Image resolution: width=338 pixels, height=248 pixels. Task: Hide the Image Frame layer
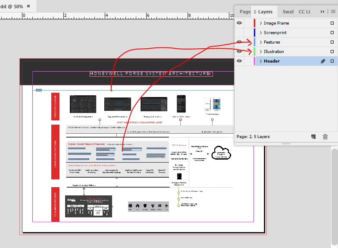click(239, 23)
